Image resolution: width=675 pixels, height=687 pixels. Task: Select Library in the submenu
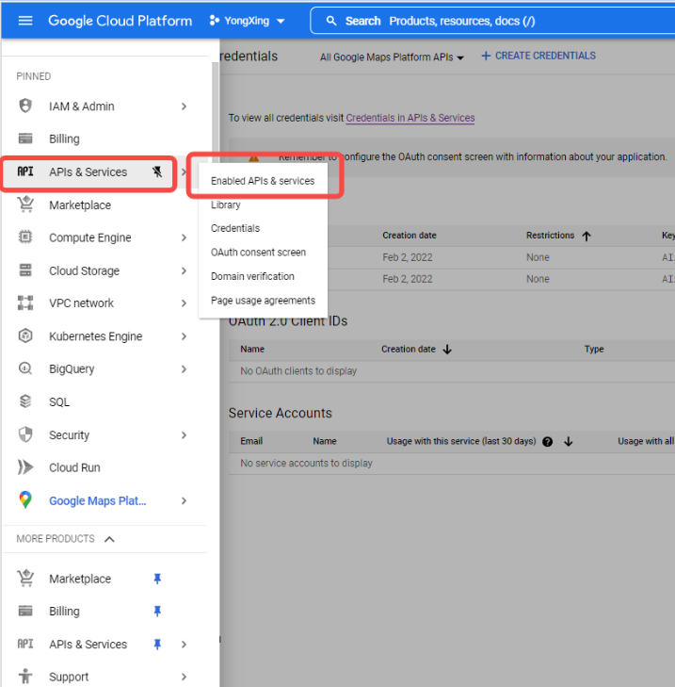(x=263, y=204)
